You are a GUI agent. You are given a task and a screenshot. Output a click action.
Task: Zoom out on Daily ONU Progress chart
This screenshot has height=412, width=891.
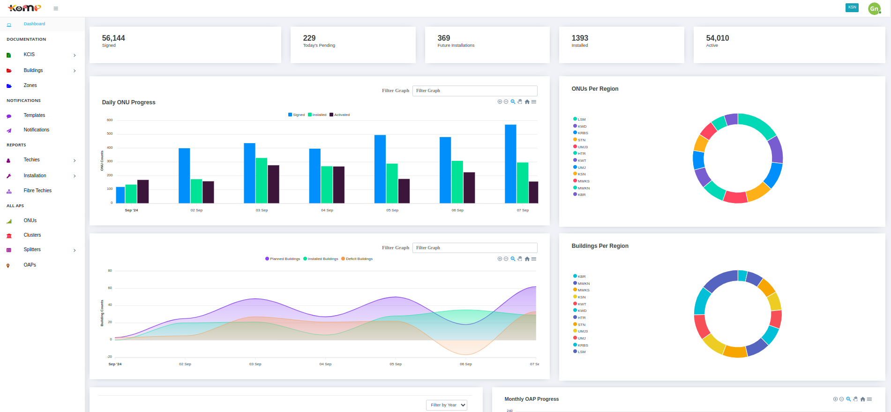pos(506,101)
